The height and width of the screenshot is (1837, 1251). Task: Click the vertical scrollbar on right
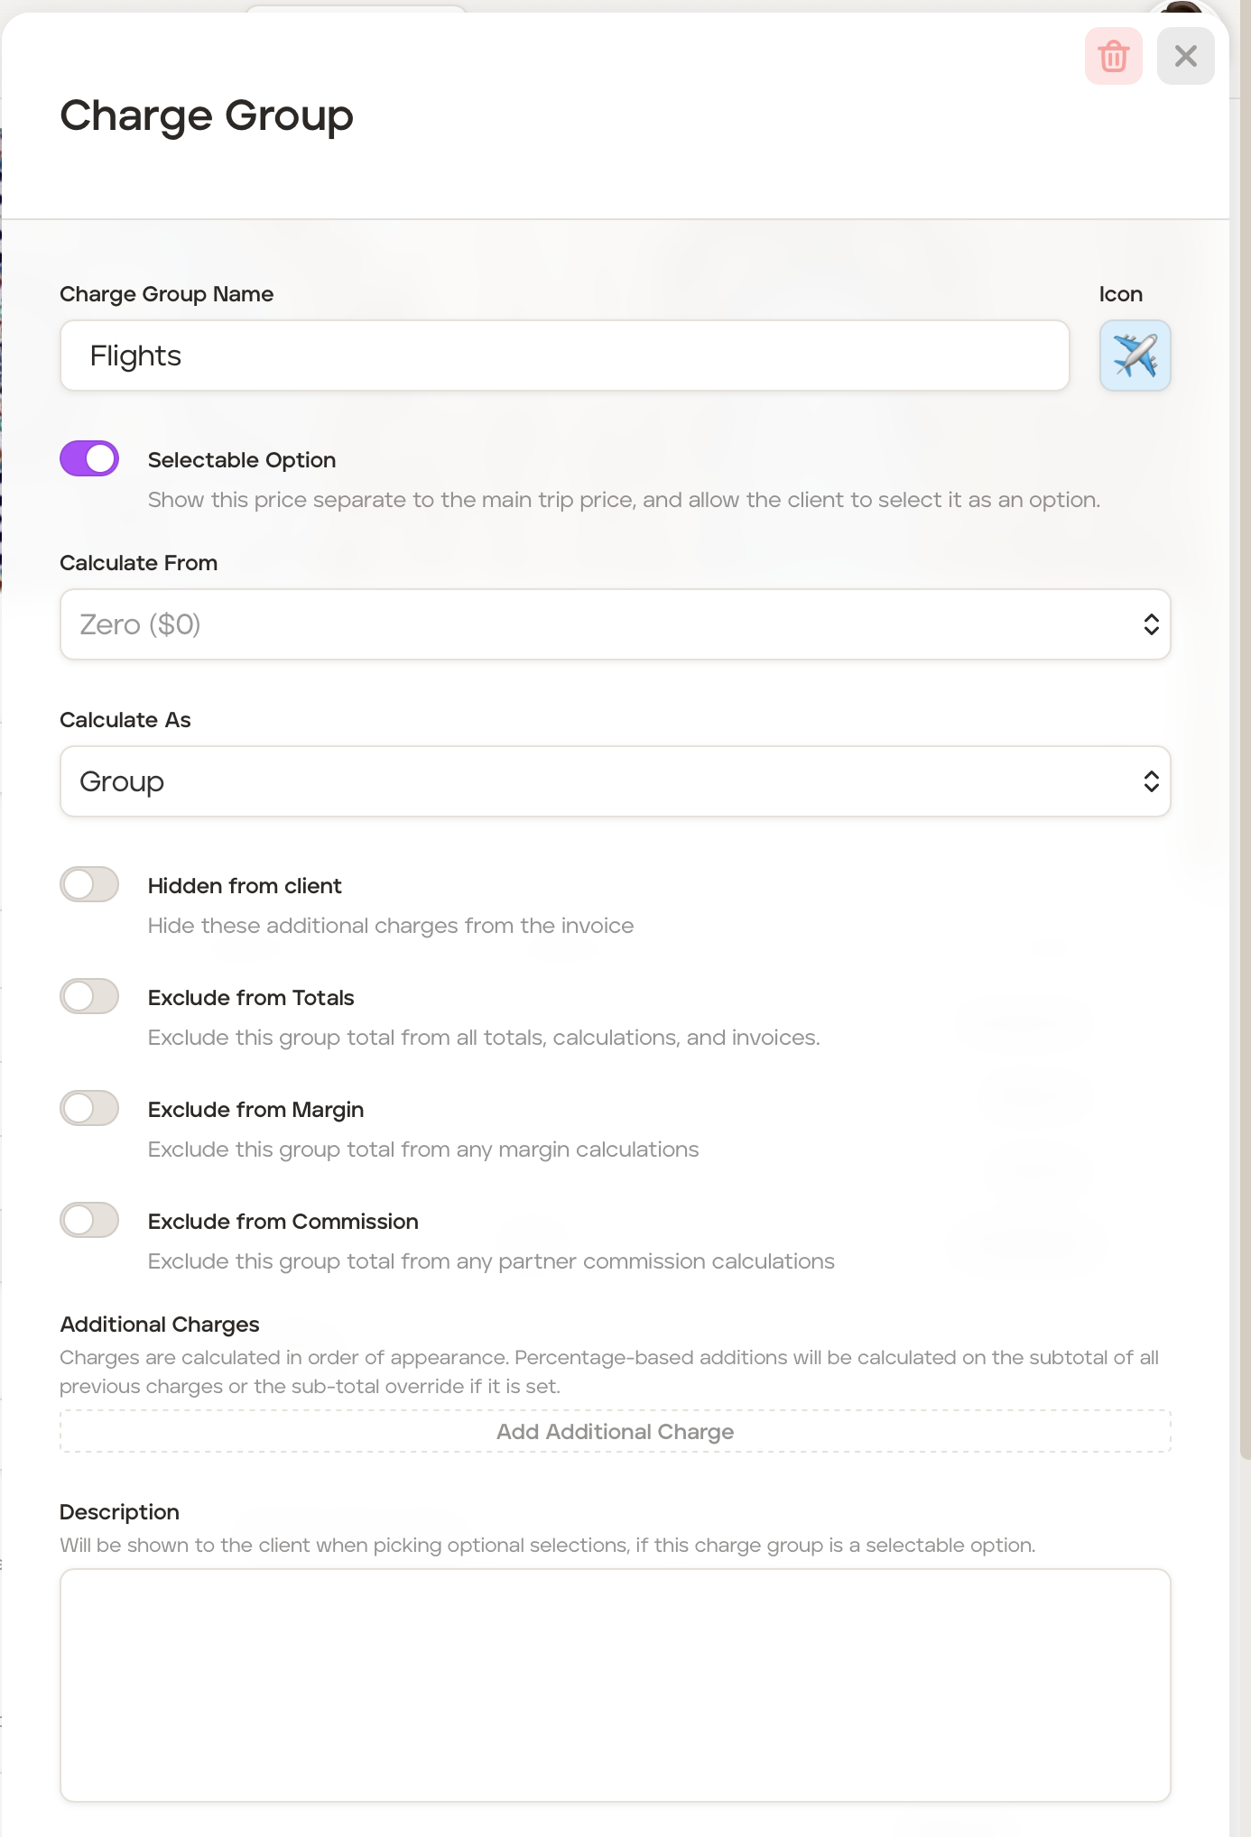pos(1245,722)
